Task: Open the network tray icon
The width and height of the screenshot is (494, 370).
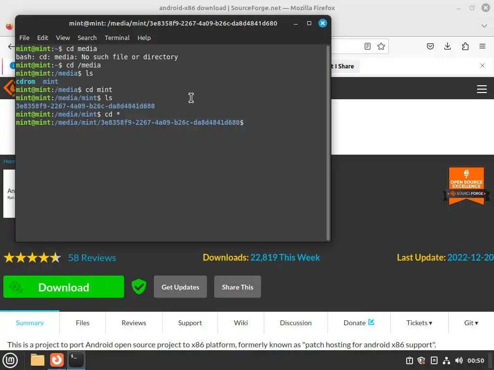Action: [446, 360]
